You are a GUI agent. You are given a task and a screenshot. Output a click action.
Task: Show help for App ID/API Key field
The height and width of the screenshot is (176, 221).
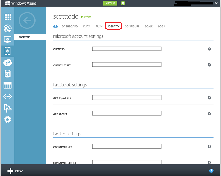click(209, 97)
